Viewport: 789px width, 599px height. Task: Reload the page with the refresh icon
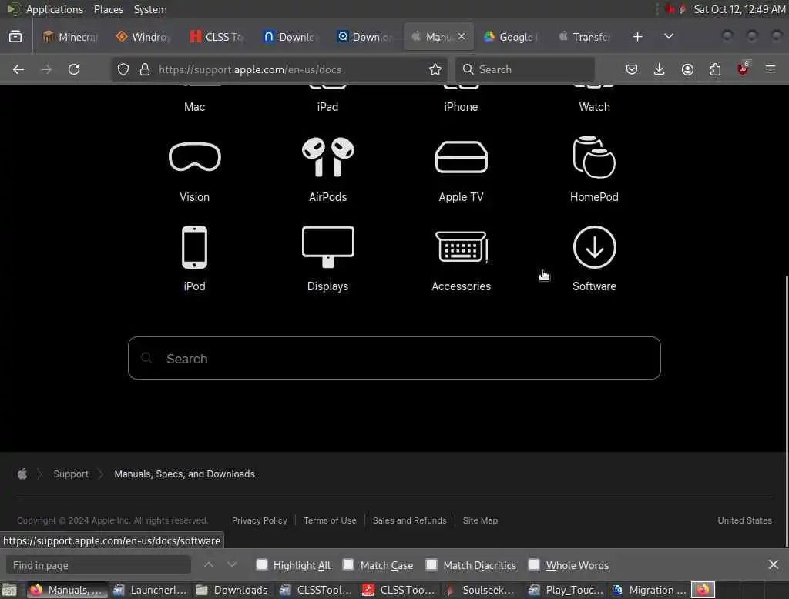pyautogui.click(x=74, y=69)
